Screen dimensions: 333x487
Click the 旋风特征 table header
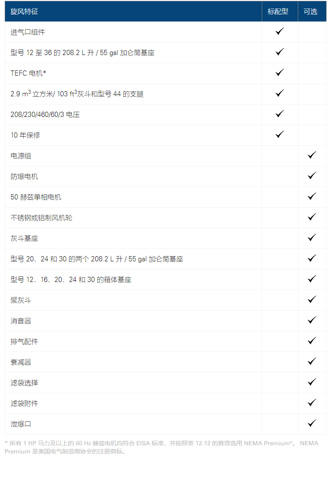point(24,12)
